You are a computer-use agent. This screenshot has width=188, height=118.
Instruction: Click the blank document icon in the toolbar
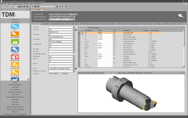coord(29,7)
